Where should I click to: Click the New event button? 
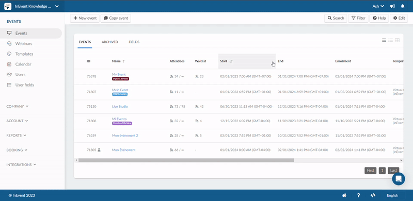click(x=85, y=18)
